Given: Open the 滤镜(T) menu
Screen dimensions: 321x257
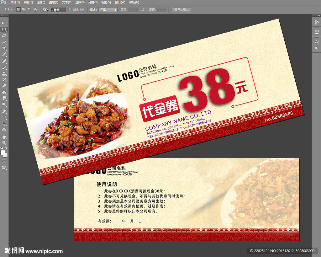Looking at the screenshot, I should pos(93,3).
